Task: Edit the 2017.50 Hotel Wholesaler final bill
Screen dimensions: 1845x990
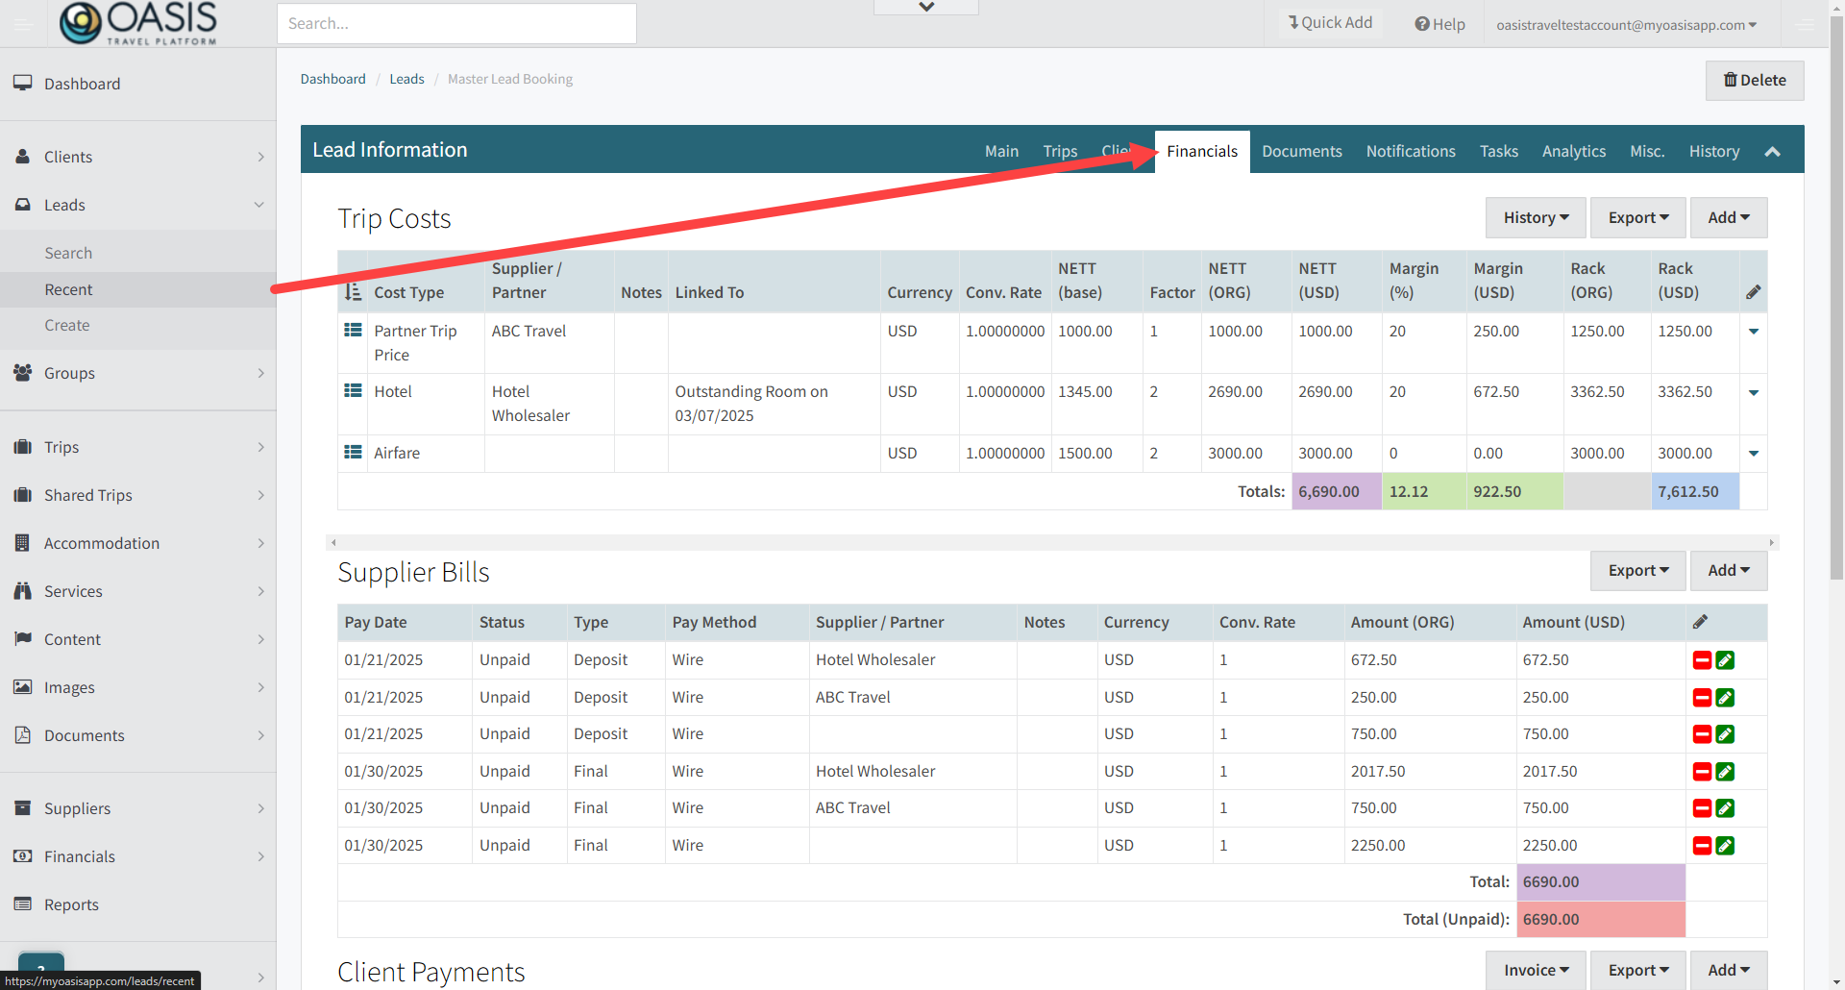Action: 1726,772
